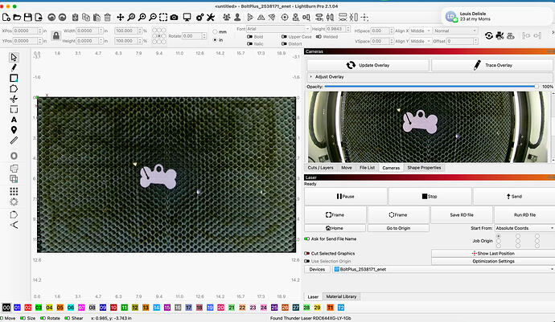This screenshot has height=322, width=555.
Task: Toggle the Bold text switch
Action: click(x=249, y=37)
